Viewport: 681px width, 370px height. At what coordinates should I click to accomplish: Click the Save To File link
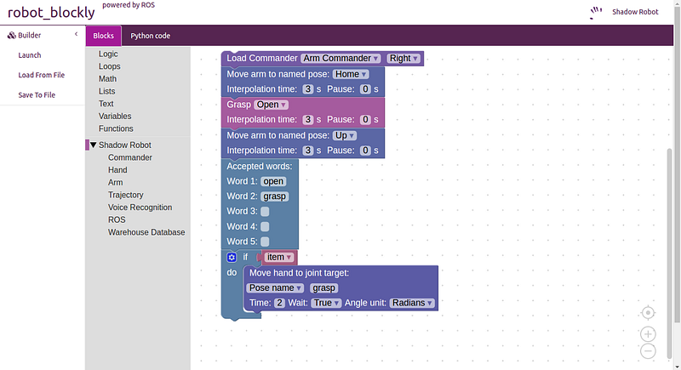point(37,95)
